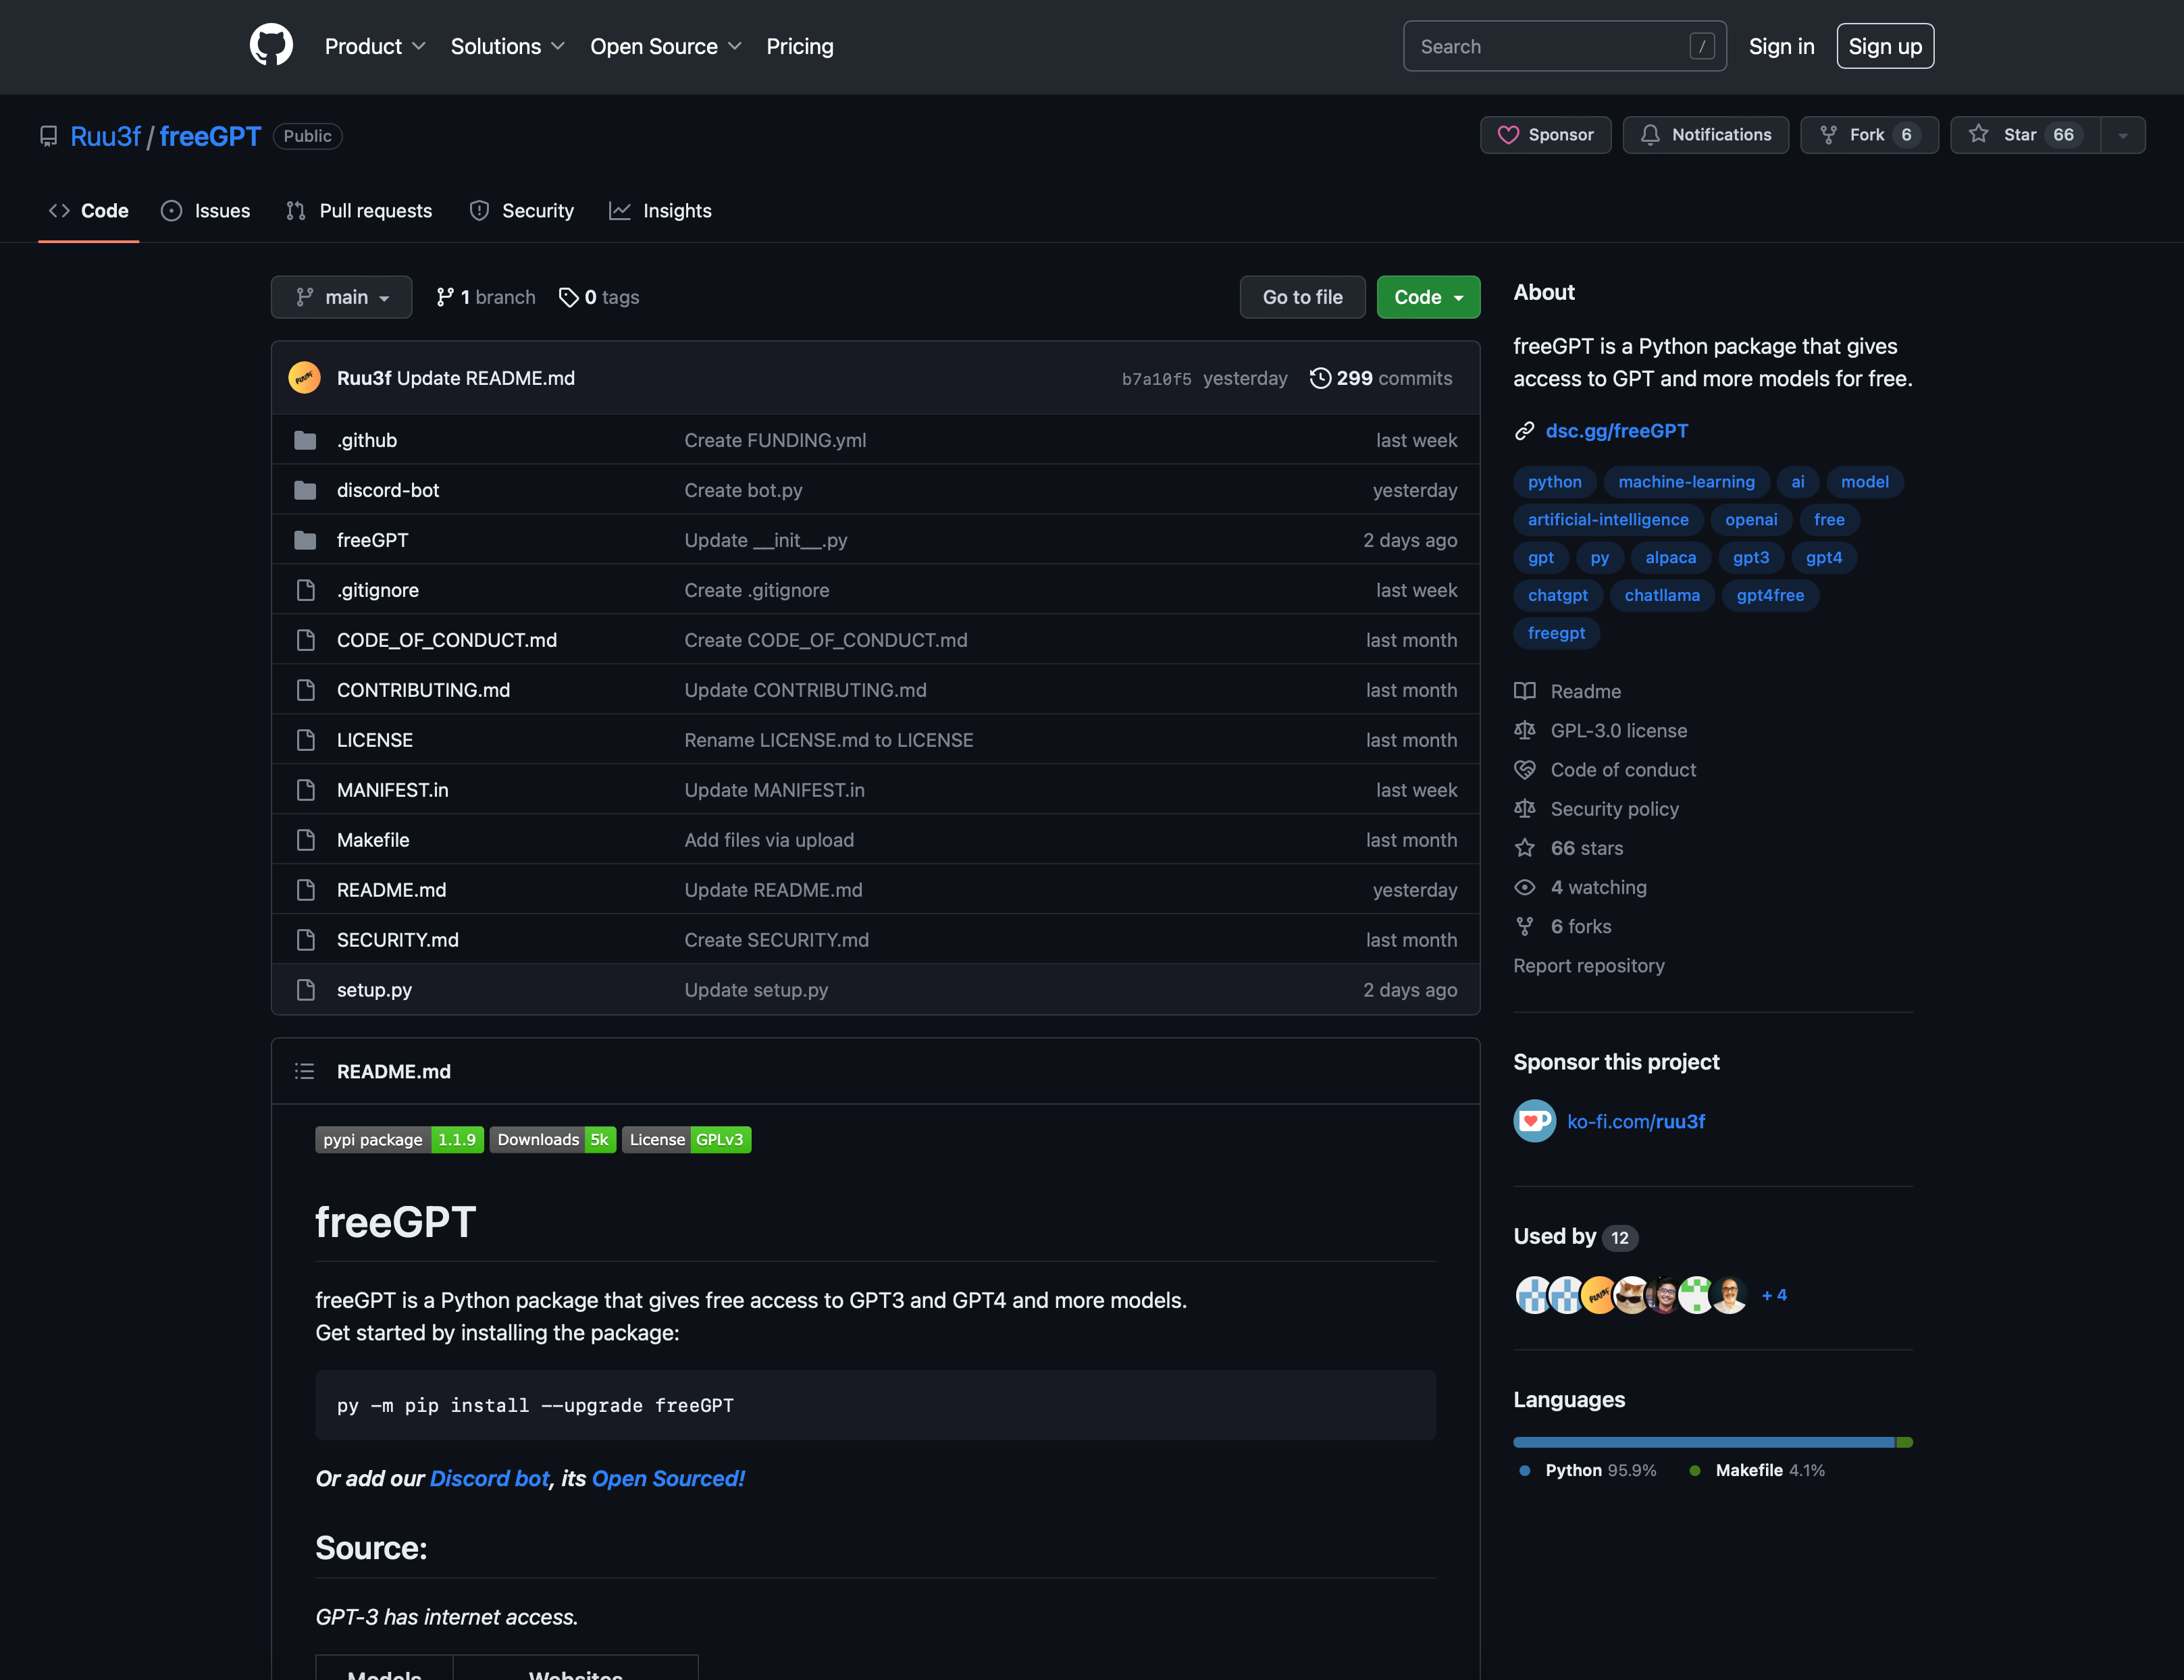
Task: Click Ruu3f's commit author avatar
Action: click(304, 378)
